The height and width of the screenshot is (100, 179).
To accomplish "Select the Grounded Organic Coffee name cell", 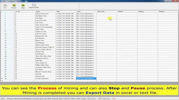I will click(x=45, y=47).
